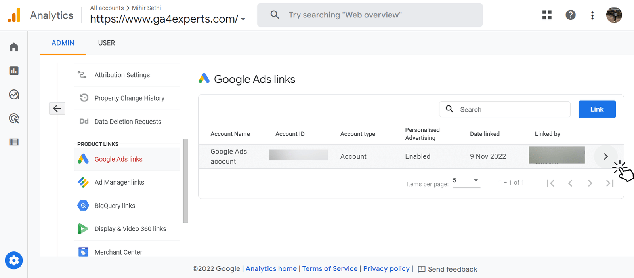
Task: Open the Google apps grid icon
Action: click(x=547, y=15)
